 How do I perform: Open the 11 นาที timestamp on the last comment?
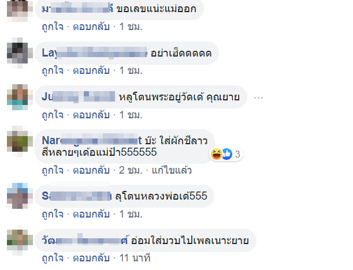(135, 258)
